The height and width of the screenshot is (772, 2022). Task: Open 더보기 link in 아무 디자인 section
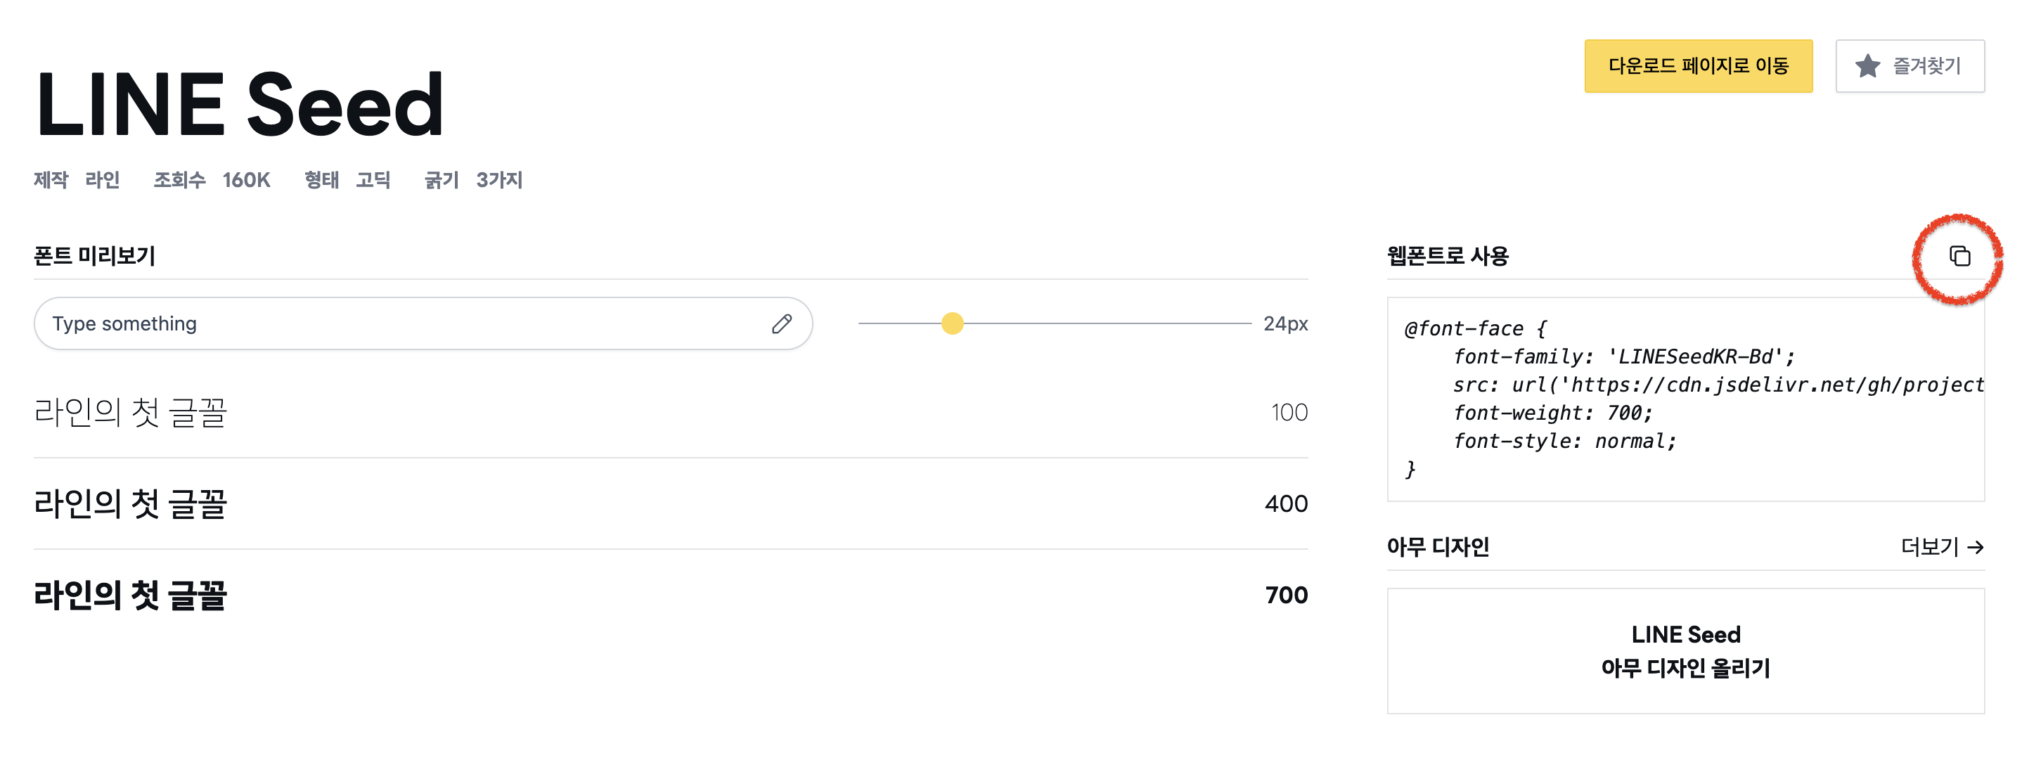[1942, 548]
